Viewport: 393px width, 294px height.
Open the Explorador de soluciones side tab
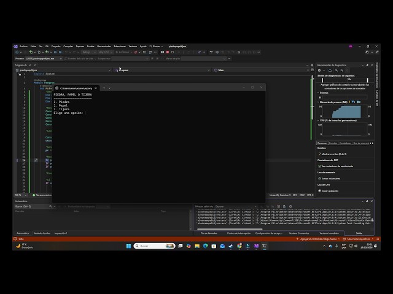point(376,75)
